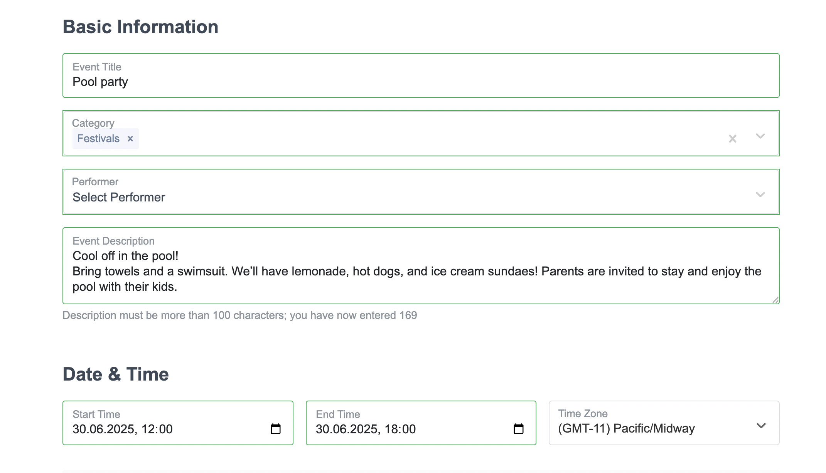Image resolution: width=826 pixels, height=473 pixels.
Task: Click the Event Title input field
Action: coord(421,75)
